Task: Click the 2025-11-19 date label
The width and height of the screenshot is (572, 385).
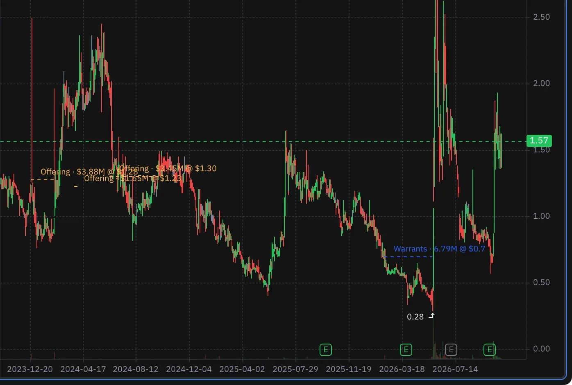Action: click(349, 369)
